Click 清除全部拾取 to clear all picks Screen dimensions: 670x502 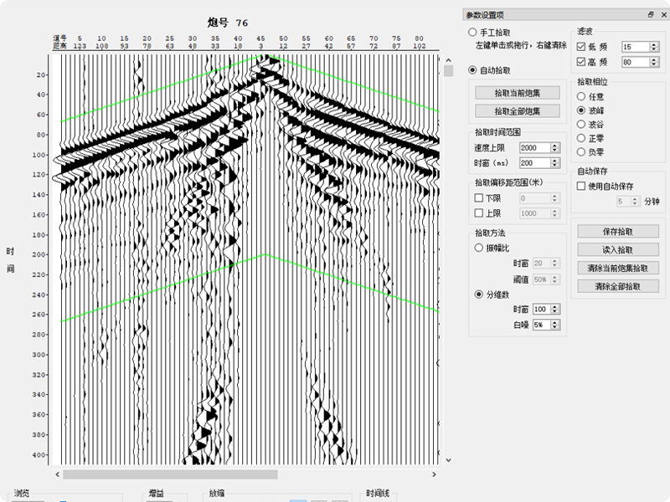click(618, 286)
